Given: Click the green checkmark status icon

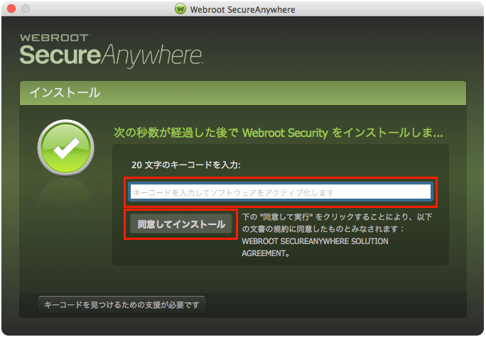Looking at the screenshot, I should pyautogui.click(x=65, y=148).
